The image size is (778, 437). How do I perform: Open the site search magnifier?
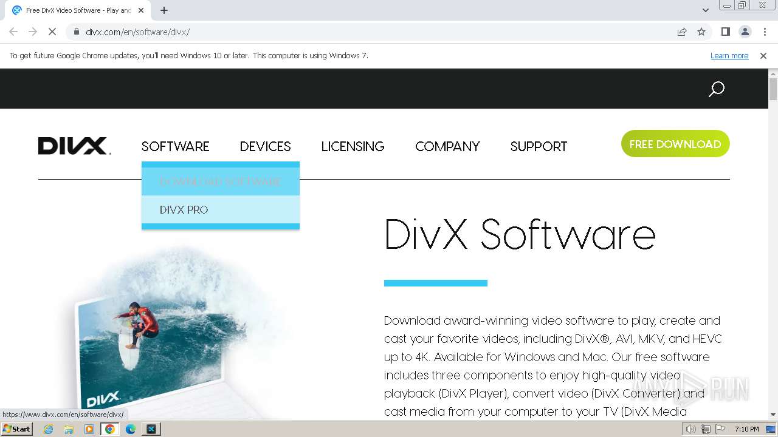[717, 89]
